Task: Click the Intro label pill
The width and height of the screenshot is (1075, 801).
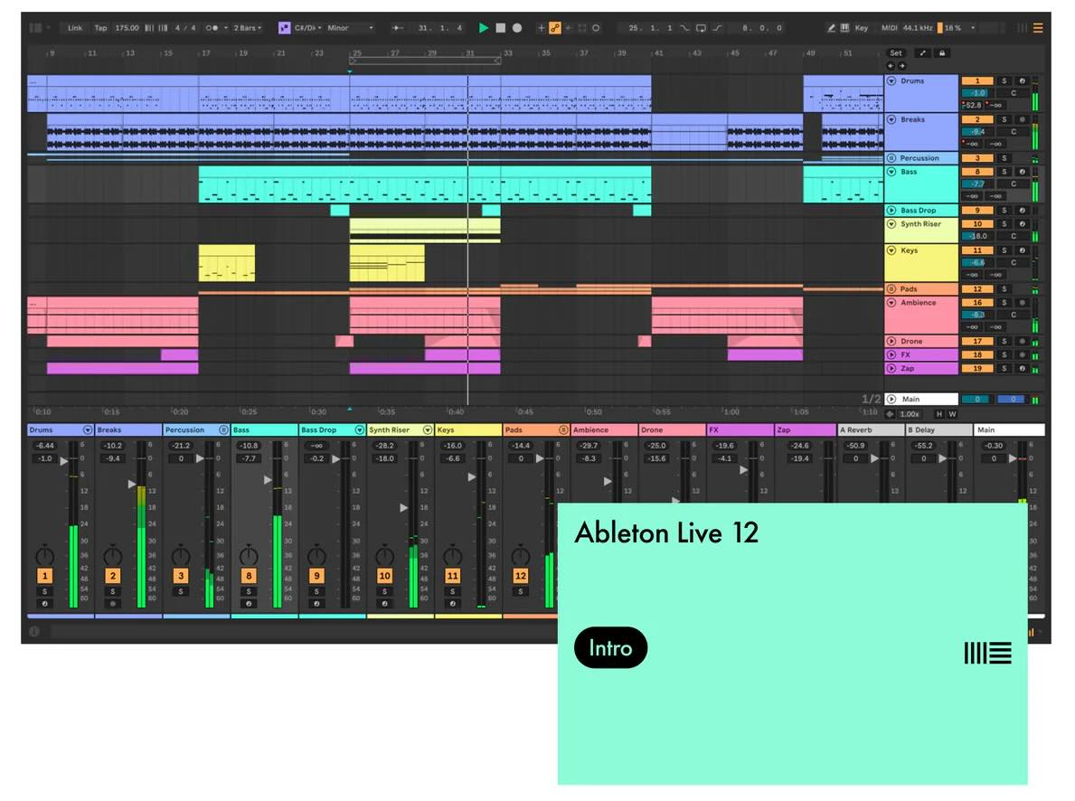Action: (611, 647)
